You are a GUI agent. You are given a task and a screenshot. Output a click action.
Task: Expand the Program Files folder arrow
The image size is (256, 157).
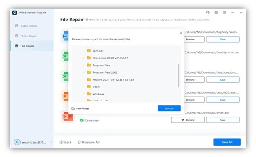tap(84, 65)
